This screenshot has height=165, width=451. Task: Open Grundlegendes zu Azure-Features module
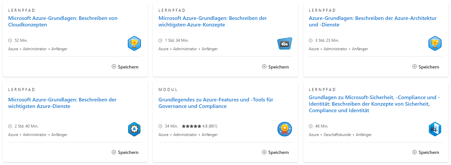(216, 103)
